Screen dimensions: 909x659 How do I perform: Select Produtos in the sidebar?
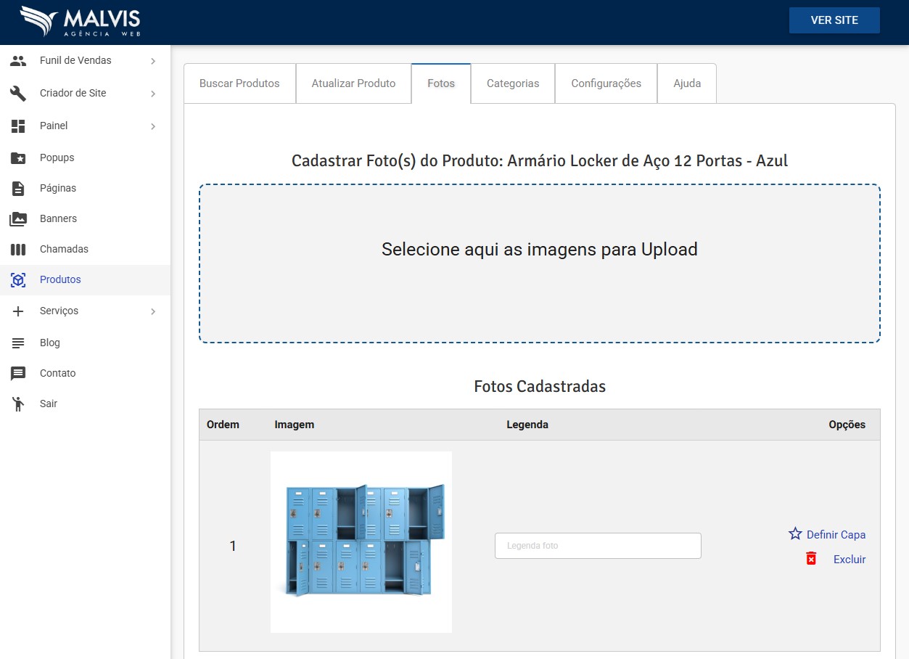(x=85, y=279)
